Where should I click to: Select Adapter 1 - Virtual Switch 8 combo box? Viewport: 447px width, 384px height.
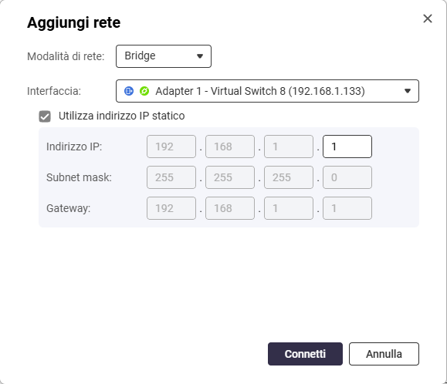coord(267,91)
